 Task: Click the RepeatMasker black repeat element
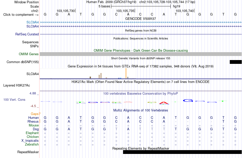point(182,152)
